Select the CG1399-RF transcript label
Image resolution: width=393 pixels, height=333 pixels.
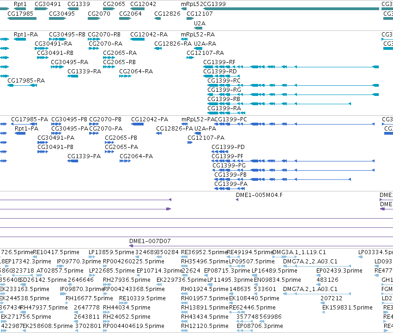(x=219, y=62)
